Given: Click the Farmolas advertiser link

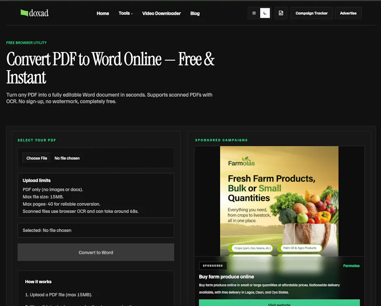Looking at the screenshot, I should coord(351,265).
